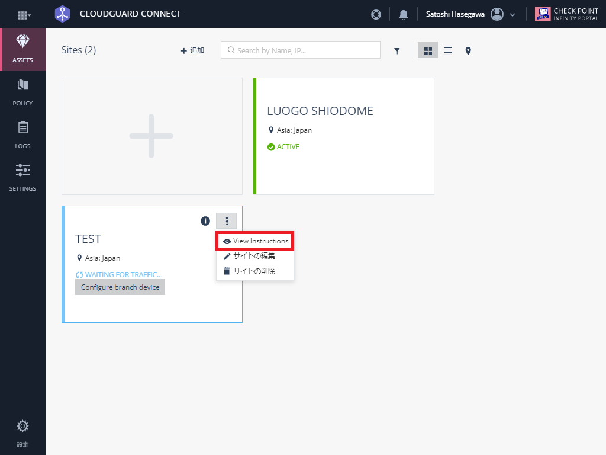Switch to map view pin icon
The image size is (606, 455).
pos(468,51)
